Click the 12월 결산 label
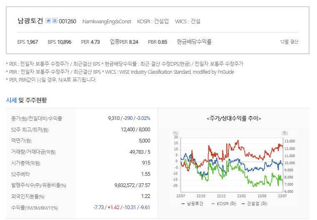This screenshot has height=220, width=317. tap(289, 42)
